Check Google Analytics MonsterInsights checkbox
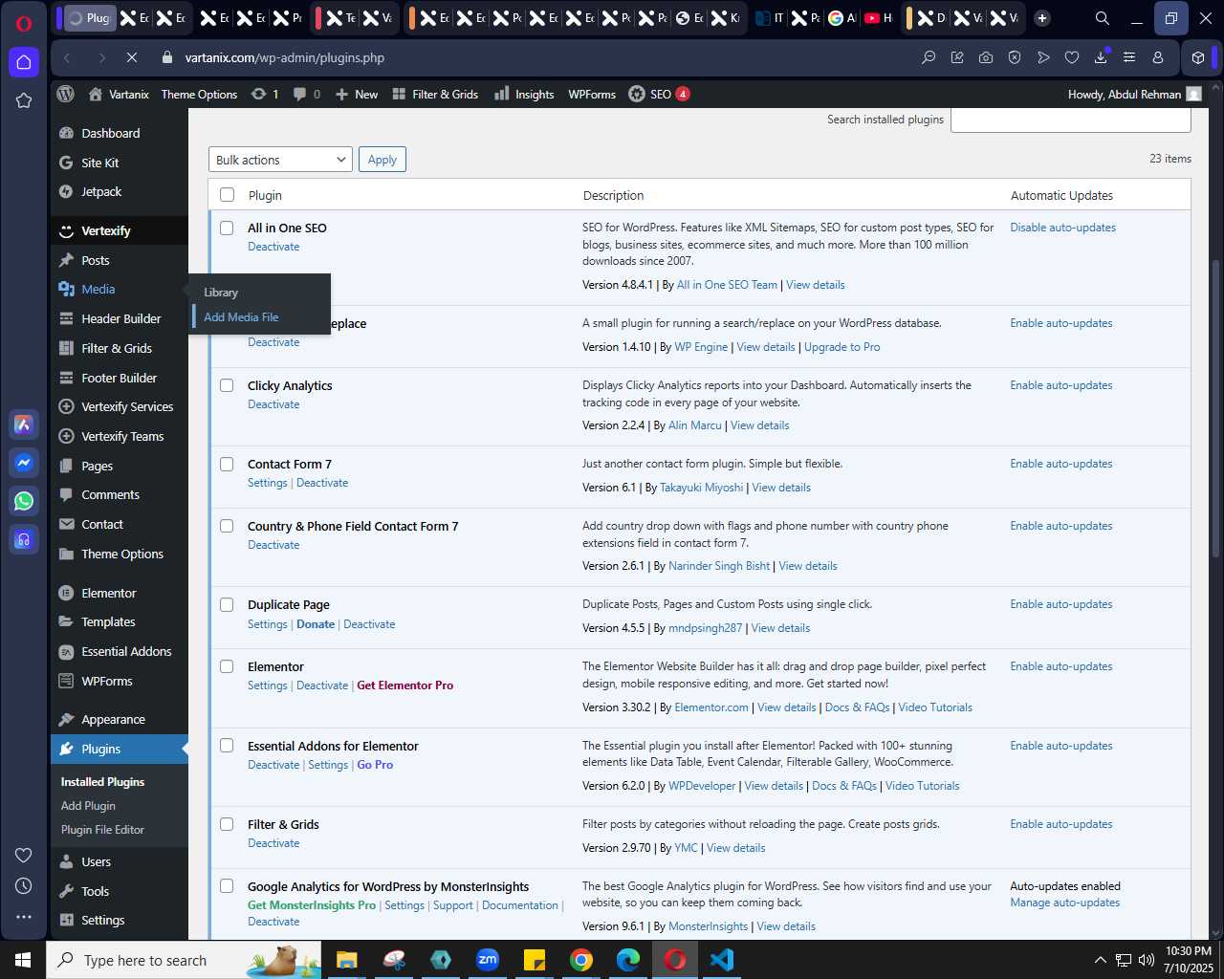Viewport: 1224px width, 979px height. tap(227, 886)
